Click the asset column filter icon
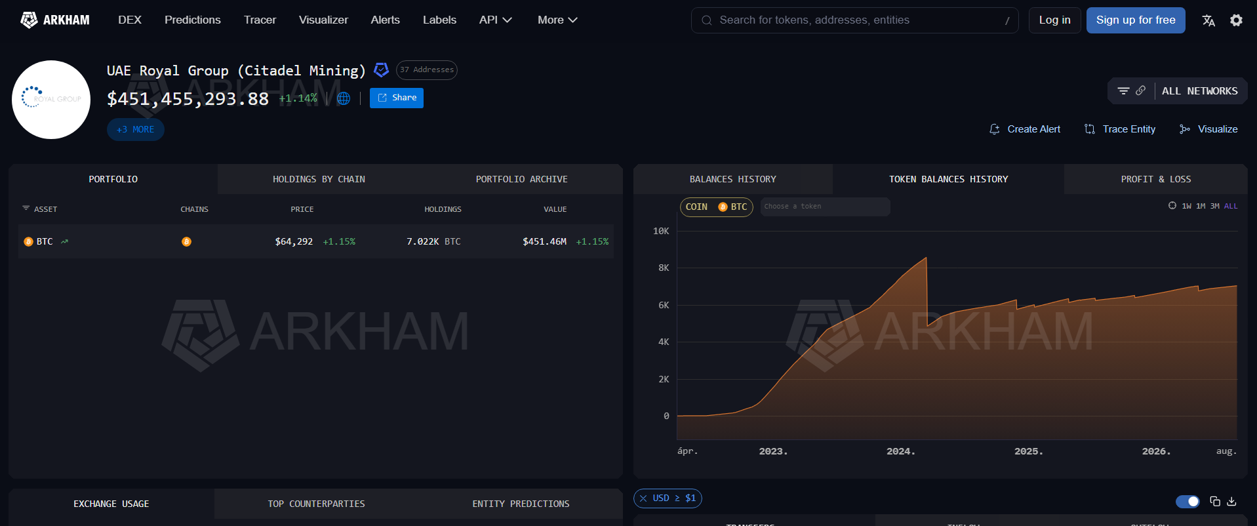1257x526 pixels. [x=26, y=209]
